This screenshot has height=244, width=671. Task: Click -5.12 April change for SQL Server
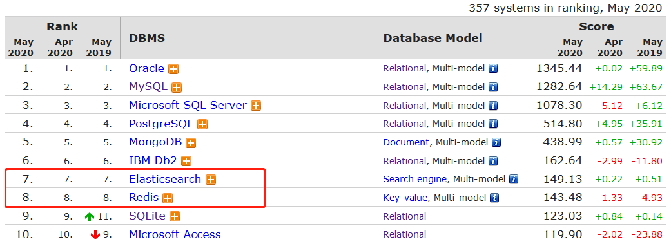coord(610,106)
